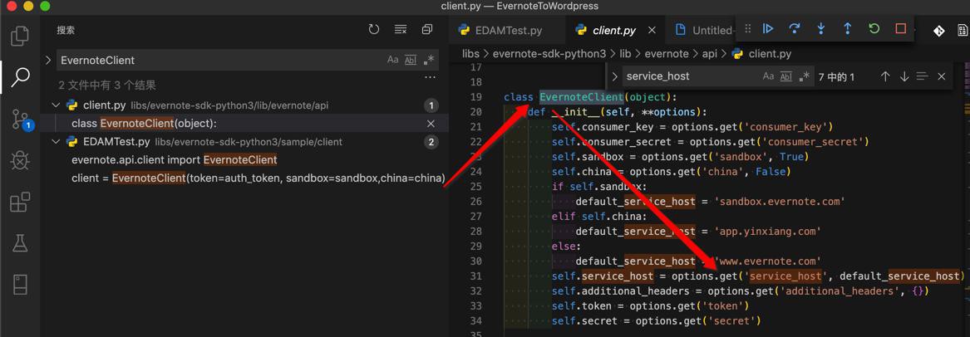Select client.py breadcrumb segment
Screen dimensions: 970x337
[761, 54]
